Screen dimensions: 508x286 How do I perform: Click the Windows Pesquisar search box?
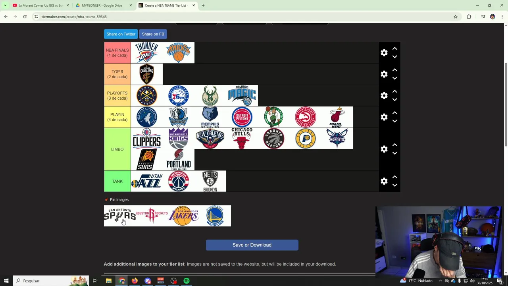(x=51, y=281)
